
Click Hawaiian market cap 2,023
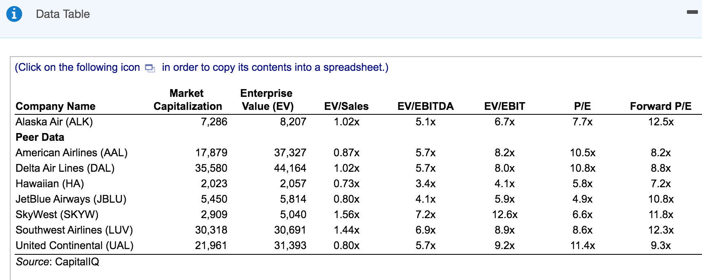pos(214,184)
